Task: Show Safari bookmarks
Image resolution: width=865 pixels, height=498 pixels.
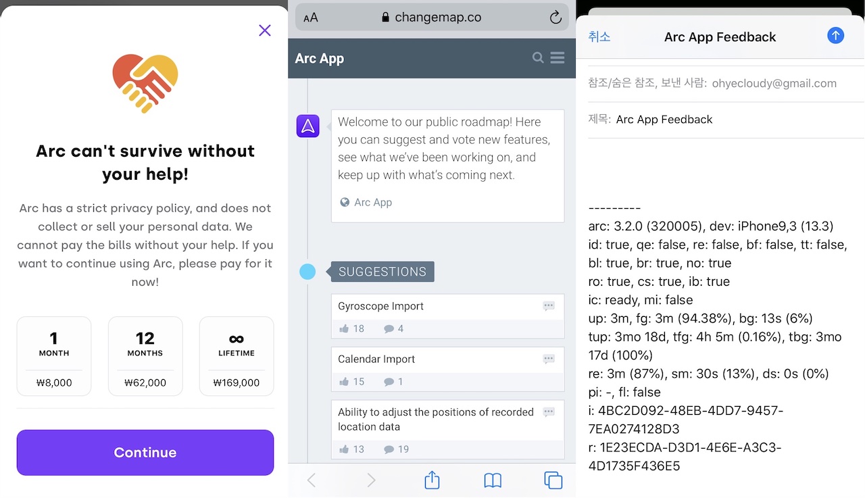Action: 493,480
